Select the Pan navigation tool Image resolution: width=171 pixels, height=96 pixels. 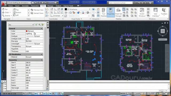(x=5, y=9)
